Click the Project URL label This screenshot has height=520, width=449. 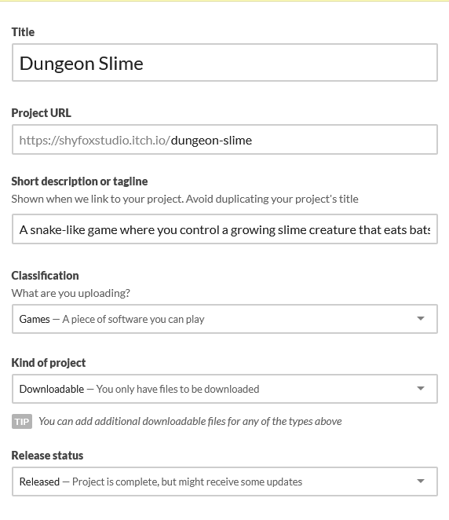(41, 113)
